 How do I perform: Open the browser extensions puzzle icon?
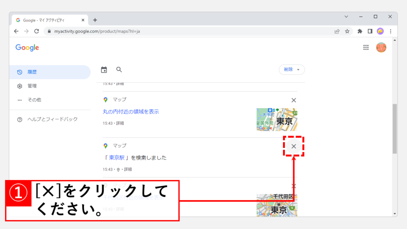click(360, 31)
